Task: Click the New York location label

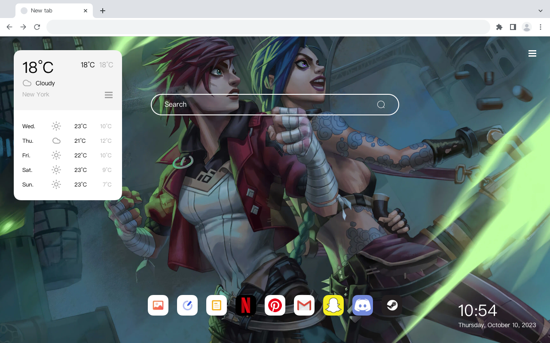Action: tap(36, 94)
